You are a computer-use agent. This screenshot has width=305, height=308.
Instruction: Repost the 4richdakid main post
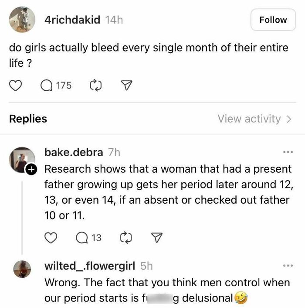[95, 86]
